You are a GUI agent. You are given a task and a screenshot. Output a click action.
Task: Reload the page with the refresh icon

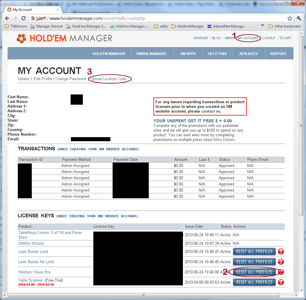coord(23,18)
